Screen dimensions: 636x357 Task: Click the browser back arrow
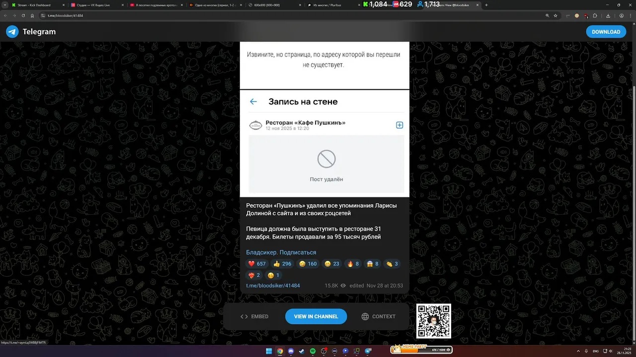coord(6,15)
